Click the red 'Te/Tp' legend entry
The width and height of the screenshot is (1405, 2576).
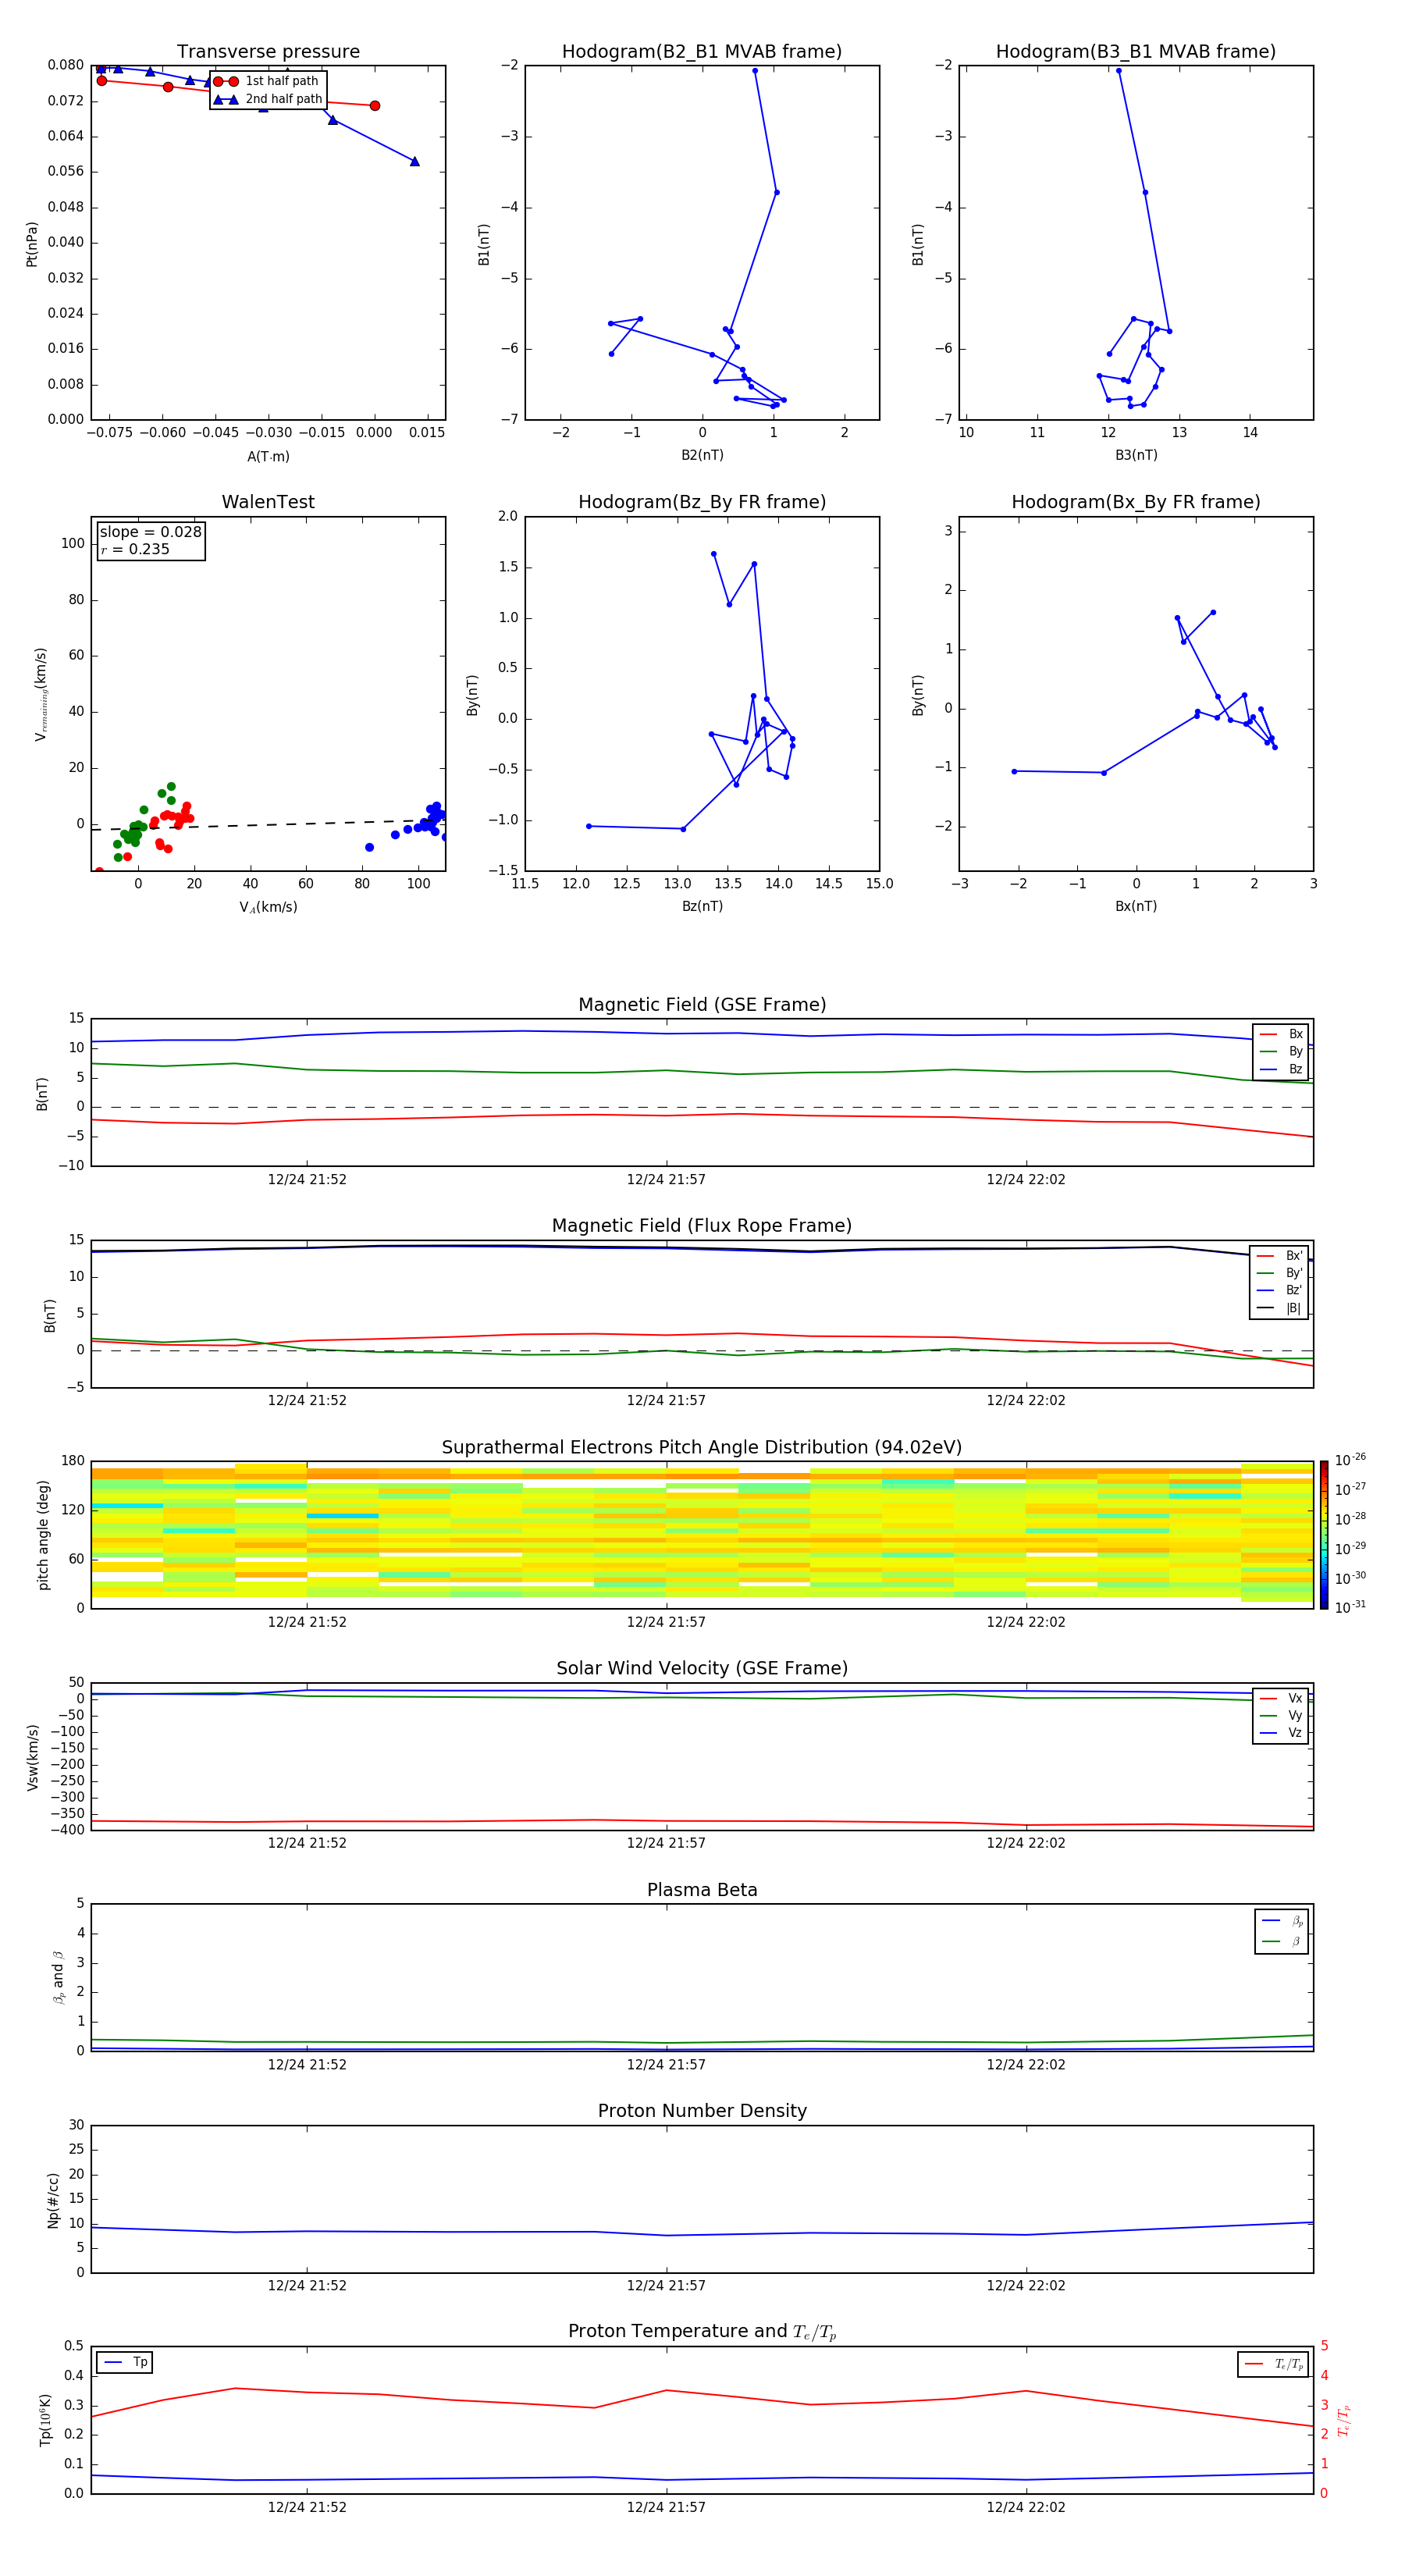tap(1274, 2364)
